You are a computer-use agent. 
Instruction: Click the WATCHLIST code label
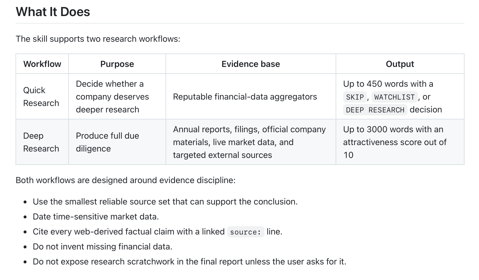coord(394,97)
